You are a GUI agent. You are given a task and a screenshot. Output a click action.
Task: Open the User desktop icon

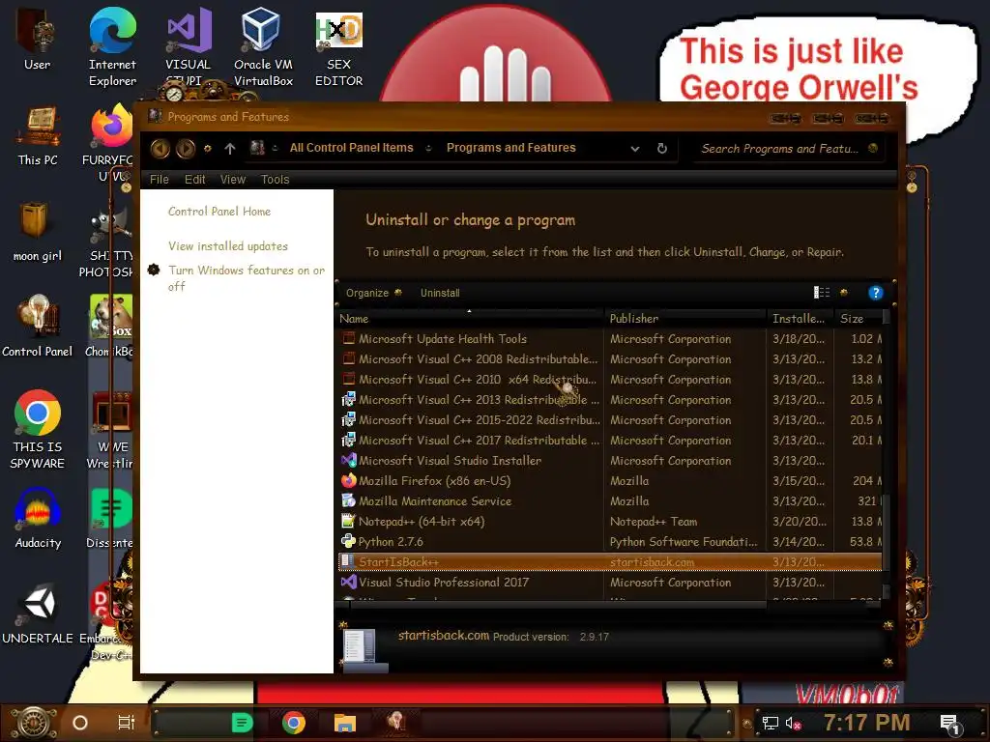pos(38,39)
